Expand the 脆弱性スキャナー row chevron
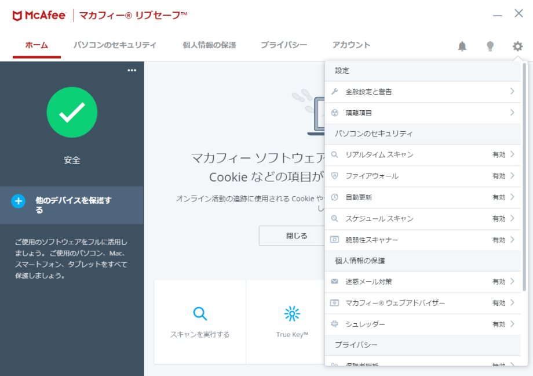 (512, 240)
